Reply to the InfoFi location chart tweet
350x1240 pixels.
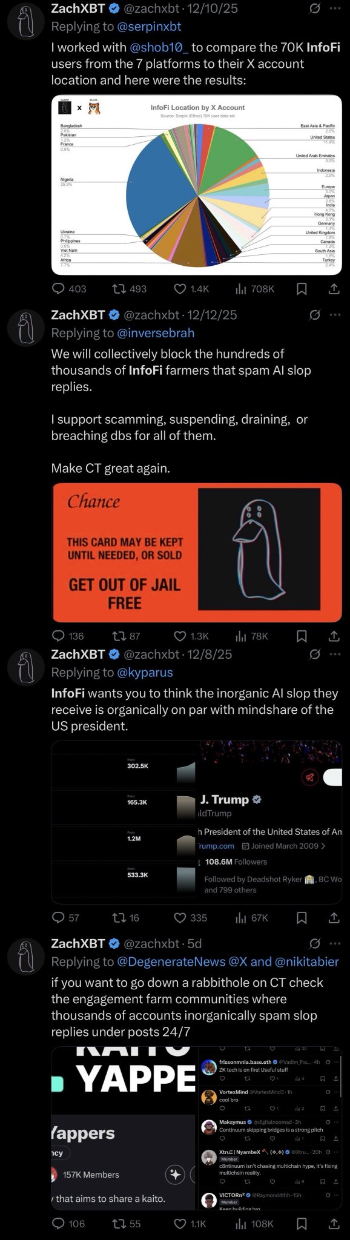(x=59, y=289)
